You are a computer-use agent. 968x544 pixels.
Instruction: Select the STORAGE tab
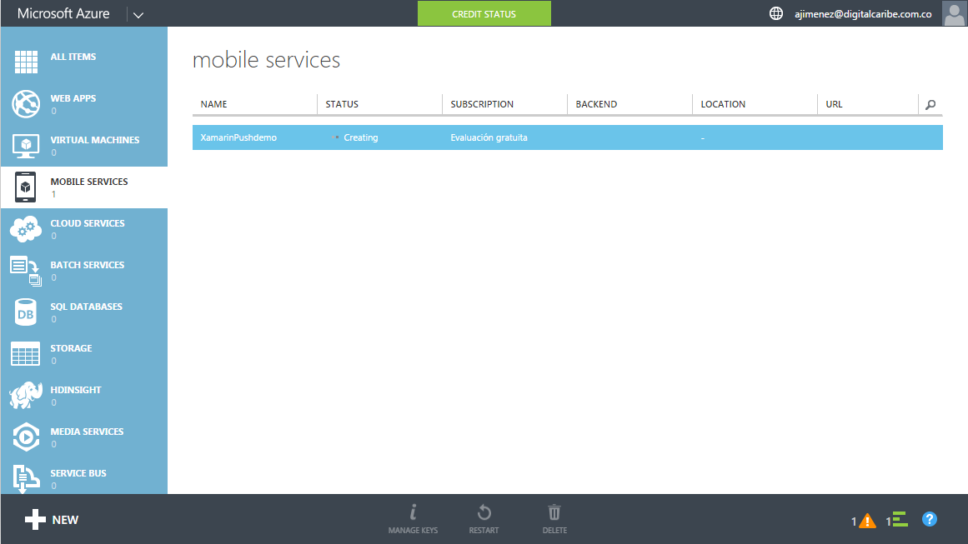click(x=84, y=354)
